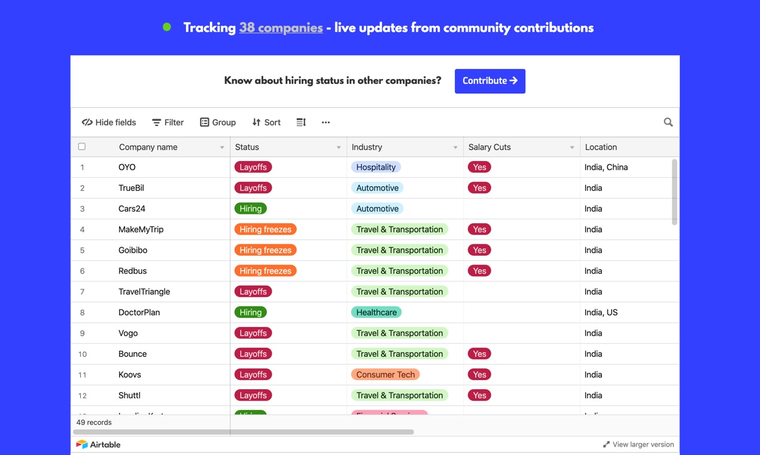Screen dimensions: 760x455
Task: Click Yes salary cut tag in Koovs row
Action: click(x=479, y=375)
